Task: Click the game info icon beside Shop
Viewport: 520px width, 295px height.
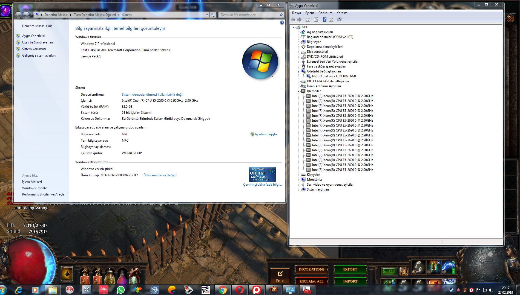Action: [404, 271]
